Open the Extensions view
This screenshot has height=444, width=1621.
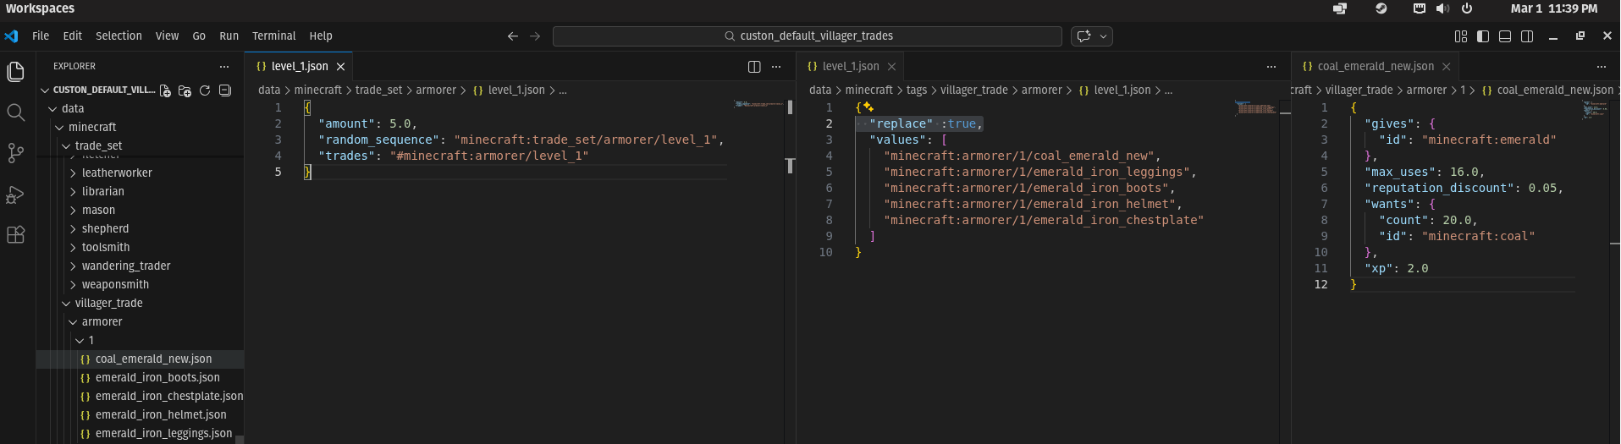(x=15, y=235)
